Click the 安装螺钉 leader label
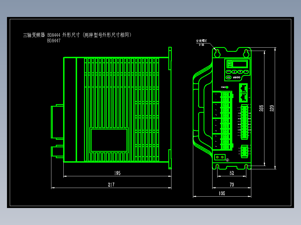Screen dimensions: 301x225 pos(201,41)
